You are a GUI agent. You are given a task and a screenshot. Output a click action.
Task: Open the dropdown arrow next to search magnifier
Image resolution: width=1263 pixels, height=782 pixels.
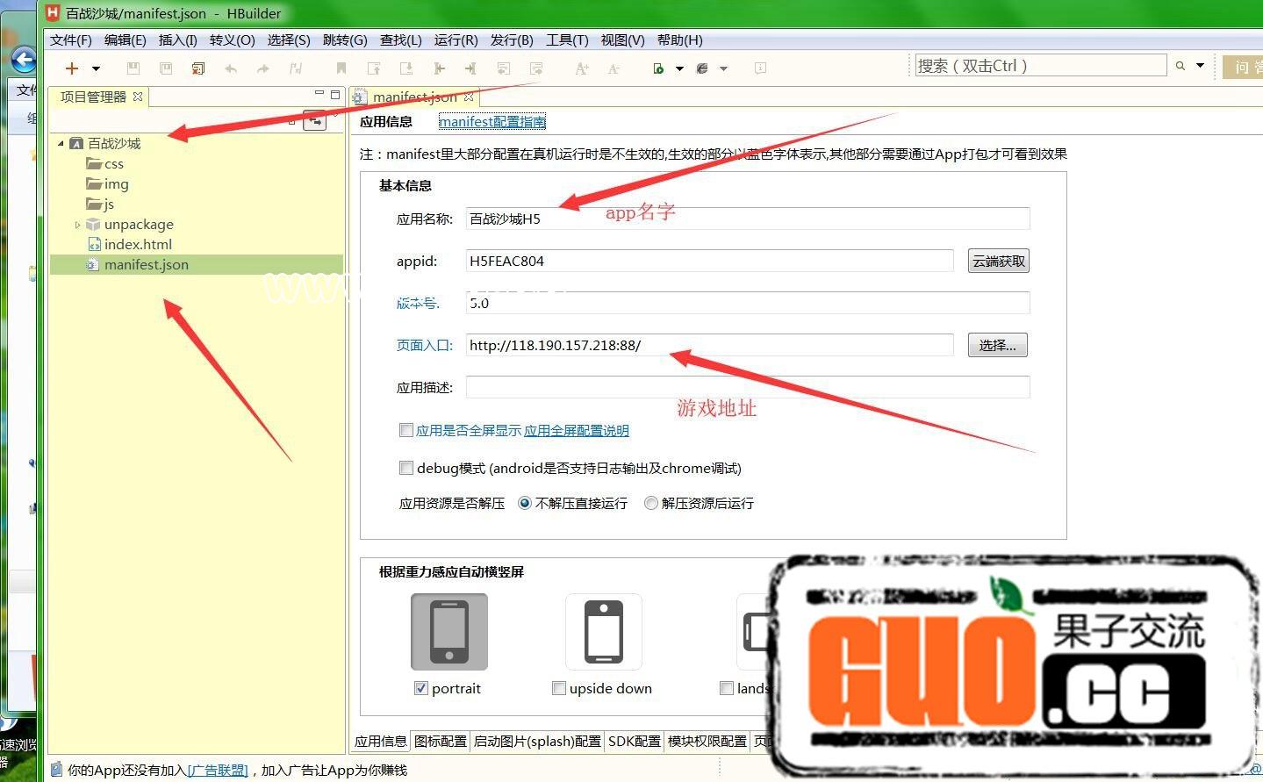tap(1201, 65)
